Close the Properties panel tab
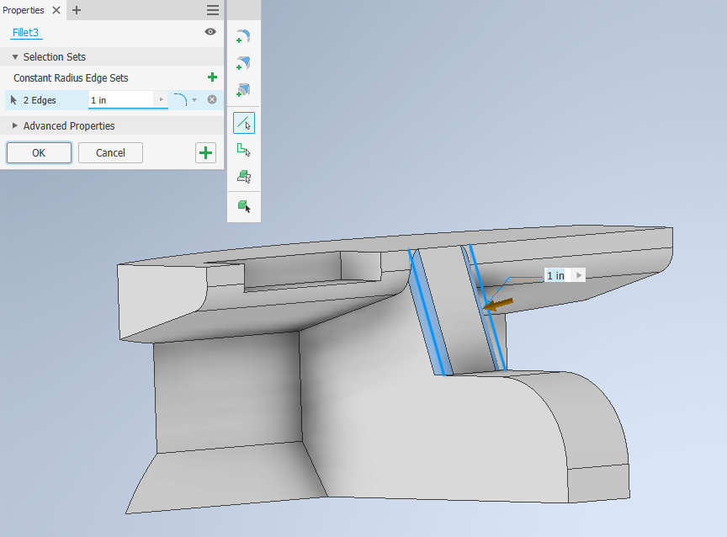Viewport: 727px width, 537px height. 56,10
